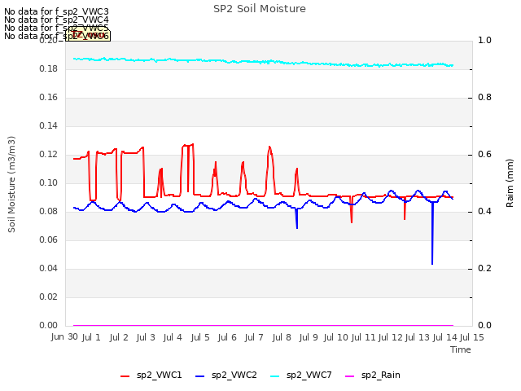This screenshot has width=521, height=391.
Task: Click the Soil Moisture (m3/m3) axis label
Action: point(11,184)
